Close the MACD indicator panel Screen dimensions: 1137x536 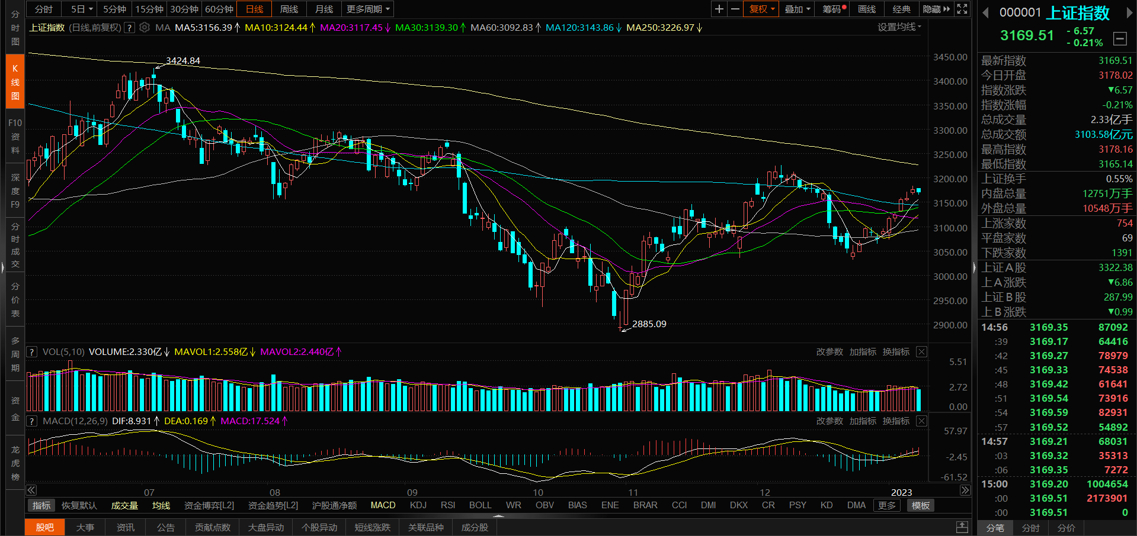pos(921,421)
